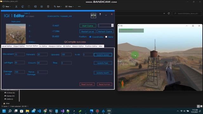Open the New dropdown in File Explorer
Viewport: 203px width, 114px height.
point(6,6)
